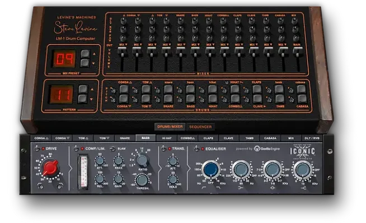Toggle the Drive power switch
The image size is (366, 223).
point(36,148)
